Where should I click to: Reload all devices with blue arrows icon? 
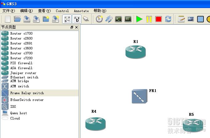tap(168, 19)
